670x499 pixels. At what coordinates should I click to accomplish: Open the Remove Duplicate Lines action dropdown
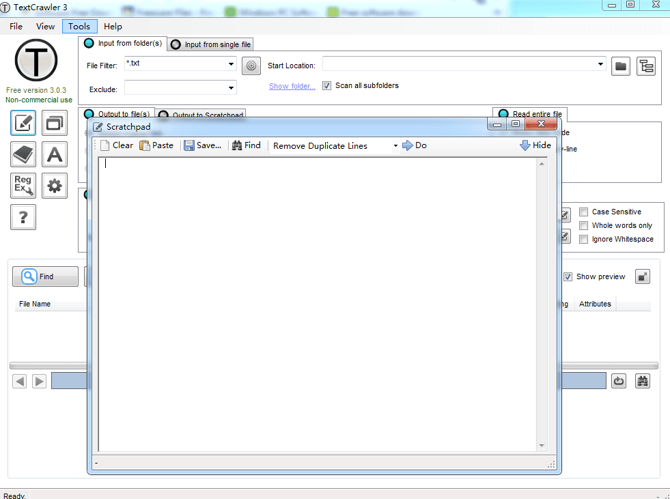coord(395,145)
